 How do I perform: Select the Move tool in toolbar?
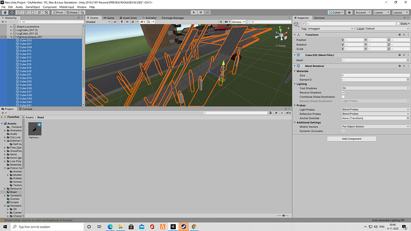[x=12, y=13]
